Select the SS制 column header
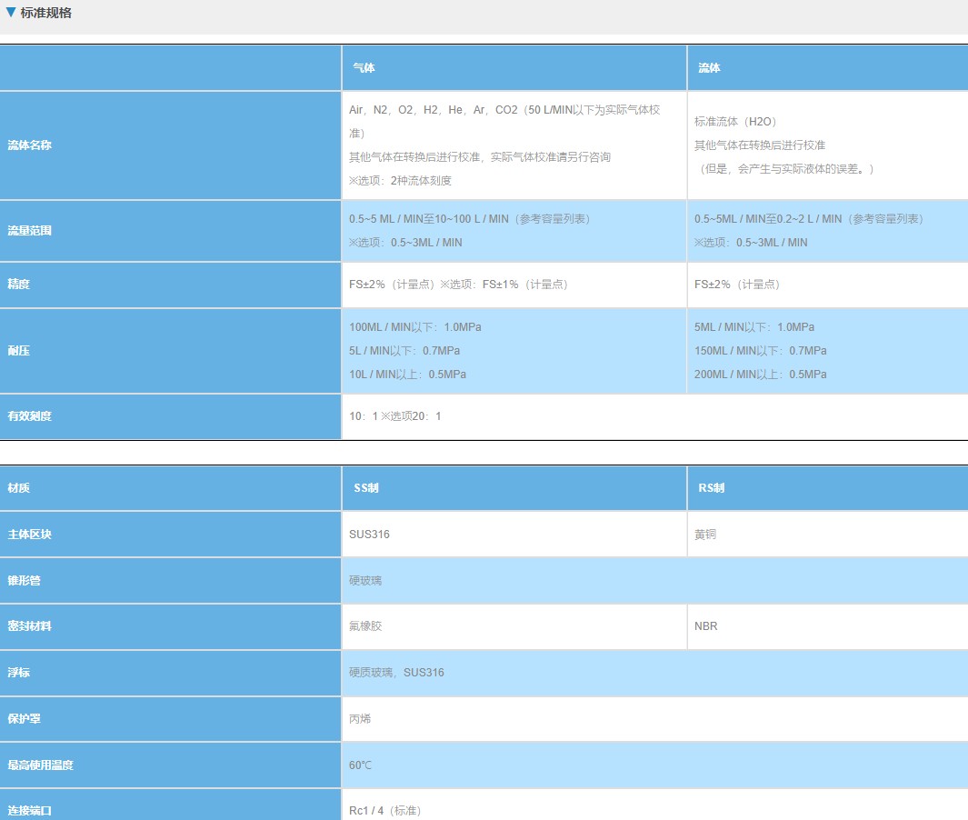 point(365,488)
